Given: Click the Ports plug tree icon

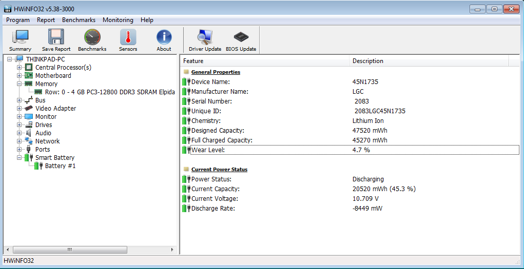Looking at the screenshot, I should (29, 149).
